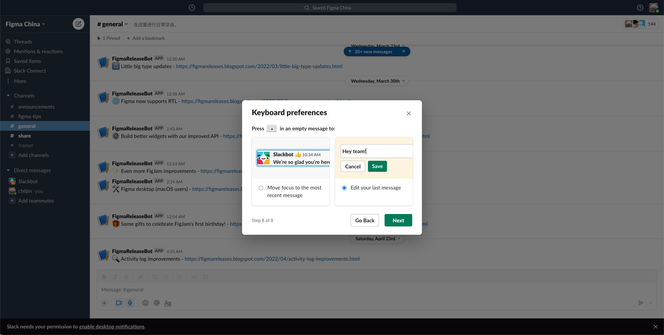The image size is (664, 335).
Task: Collapse the Direct messages section
Action: point(8,170)
